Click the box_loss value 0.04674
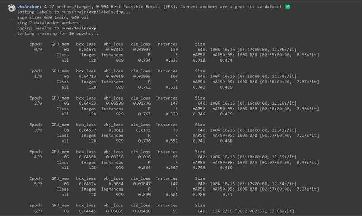362x216 pixels. (x=86, y=49)
